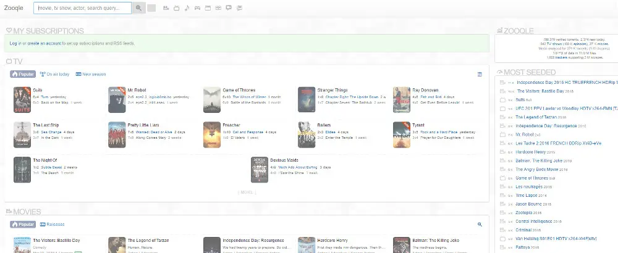
Task: Click the 'Log in' link
Action: [15, 43]
